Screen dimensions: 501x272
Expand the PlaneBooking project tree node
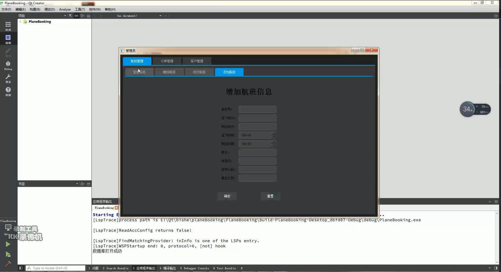[20, 22]
